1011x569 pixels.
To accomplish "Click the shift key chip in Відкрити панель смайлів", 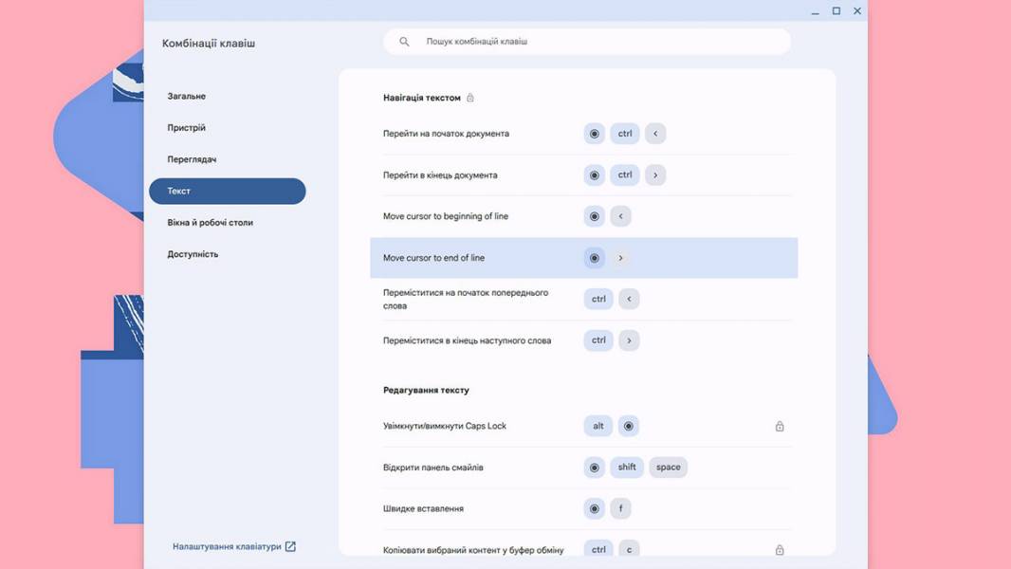I will (x=627, y=468).
